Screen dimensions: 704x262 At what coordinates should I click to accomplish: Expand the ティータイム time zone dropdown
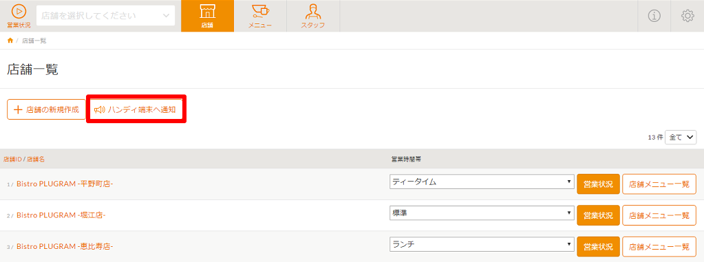[x=482, y=182]
